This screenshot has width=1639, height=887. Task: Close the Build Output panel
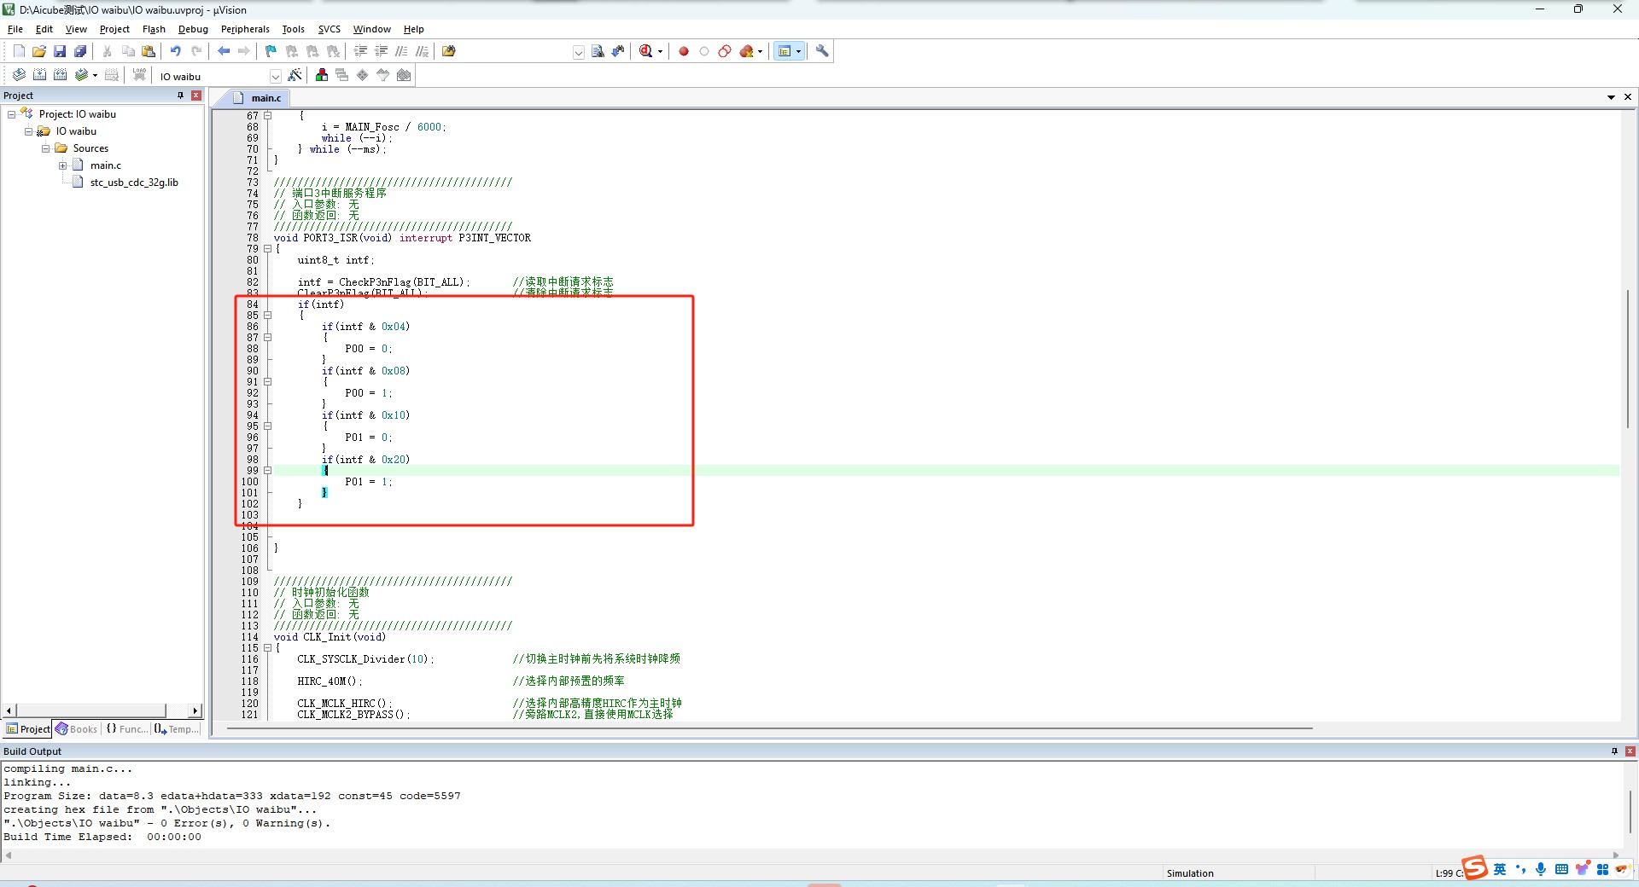coord(1630,751)
